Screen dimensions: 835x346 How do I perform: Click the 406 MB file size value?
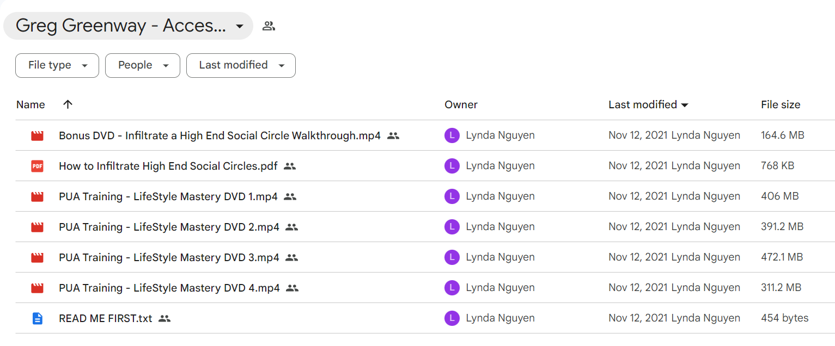(780, 197)
